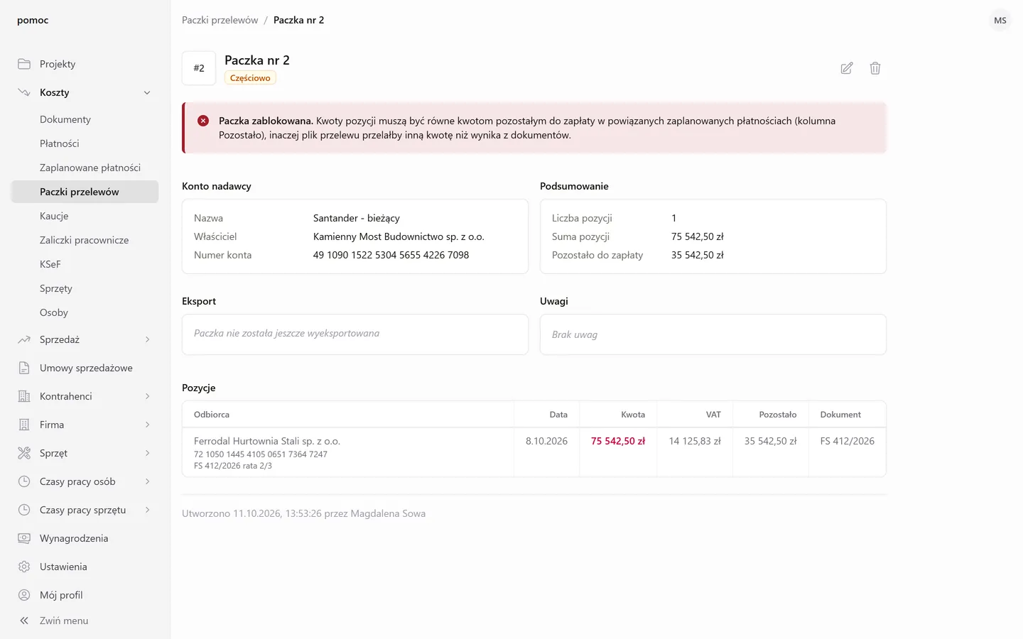Open Osoby menu item

[x=85, y=312]
